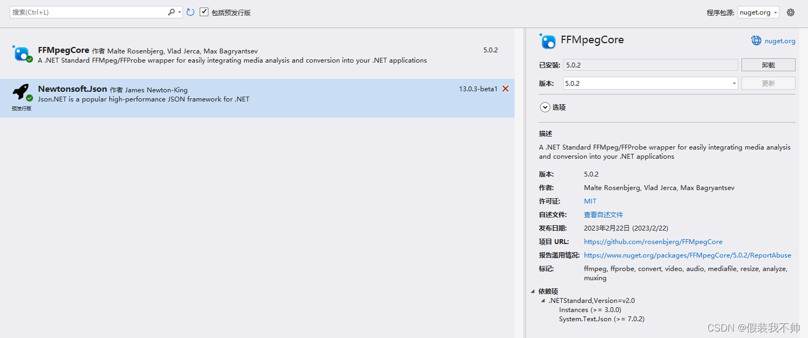Click FFMpegCore icon in details panel
The width and height of the screenshot is (808, 338).
[x=548, y=41]
